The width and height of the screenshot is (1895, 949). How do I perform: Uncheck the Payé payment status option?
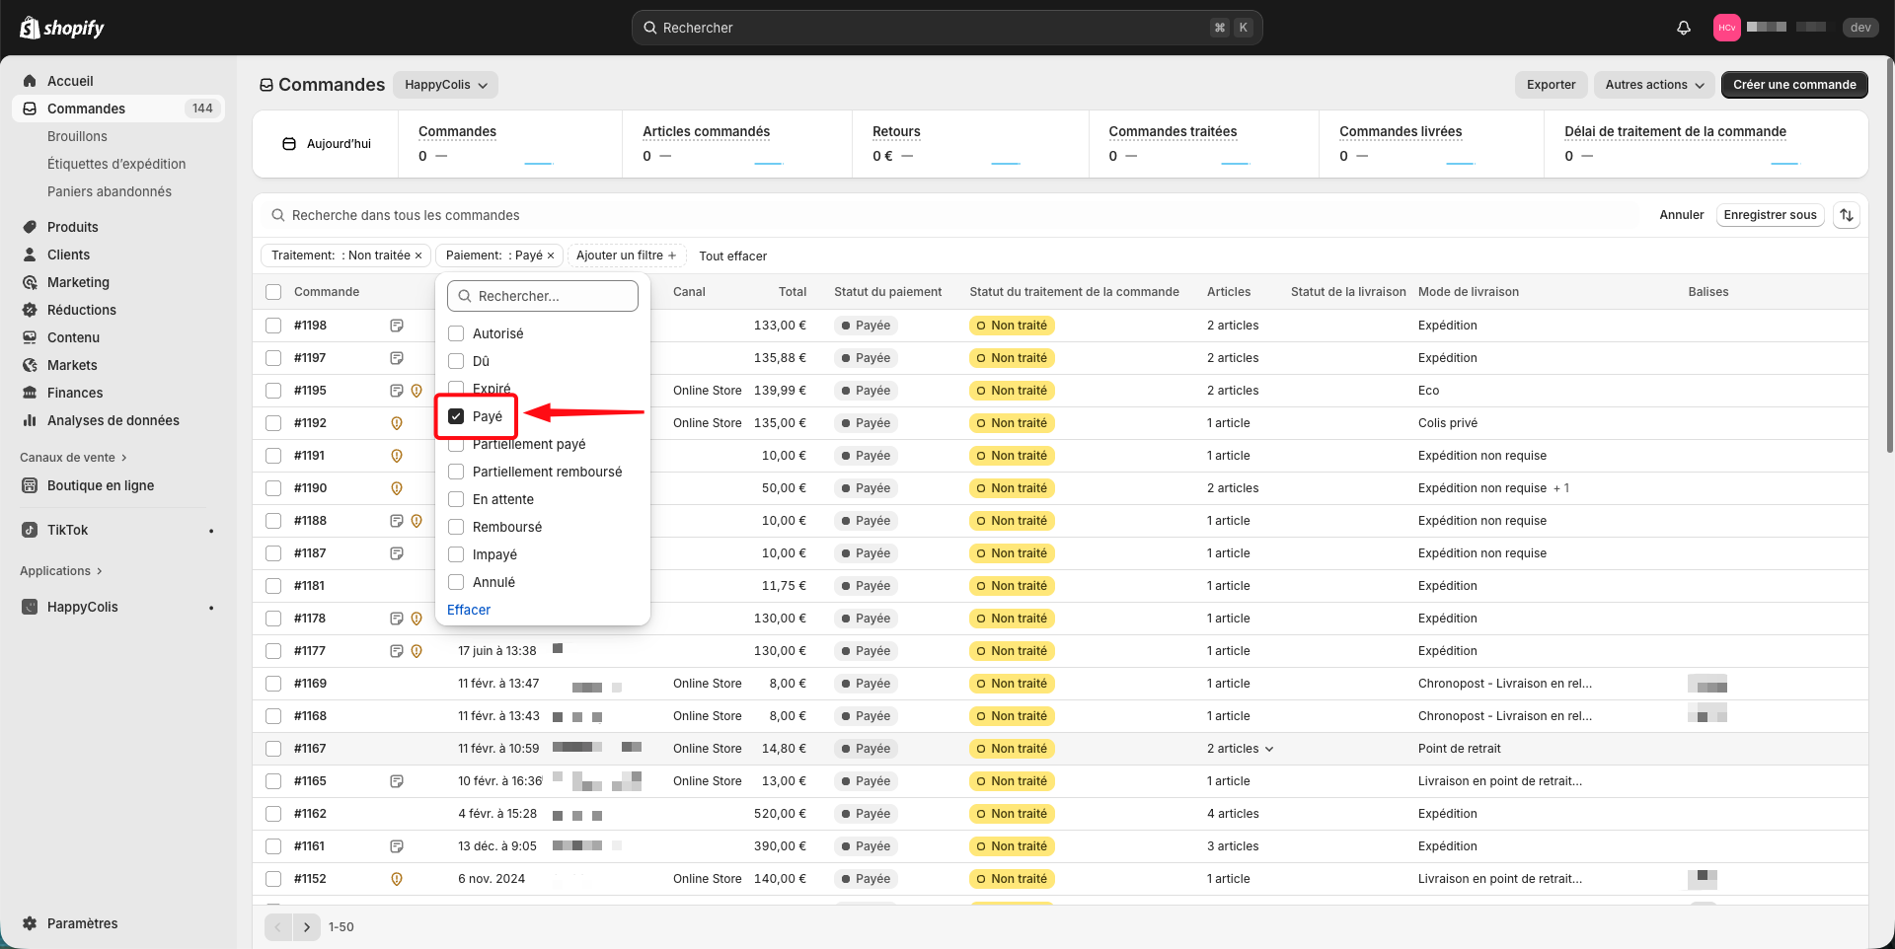pyautogui.click(x=456, y=416)
